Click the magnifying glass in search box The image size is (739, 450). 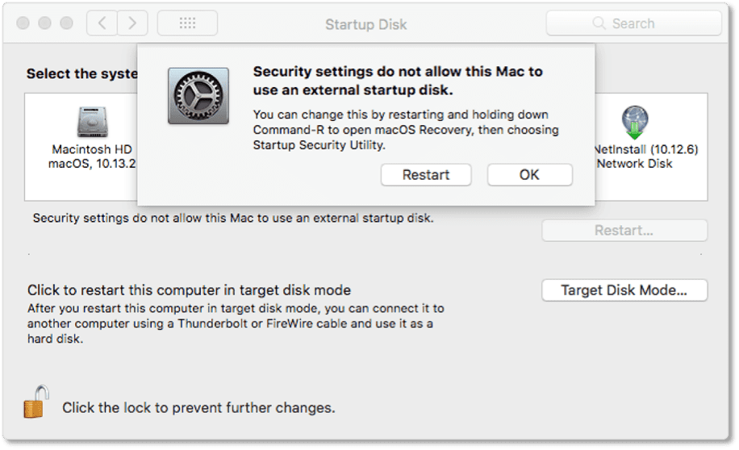599,23
